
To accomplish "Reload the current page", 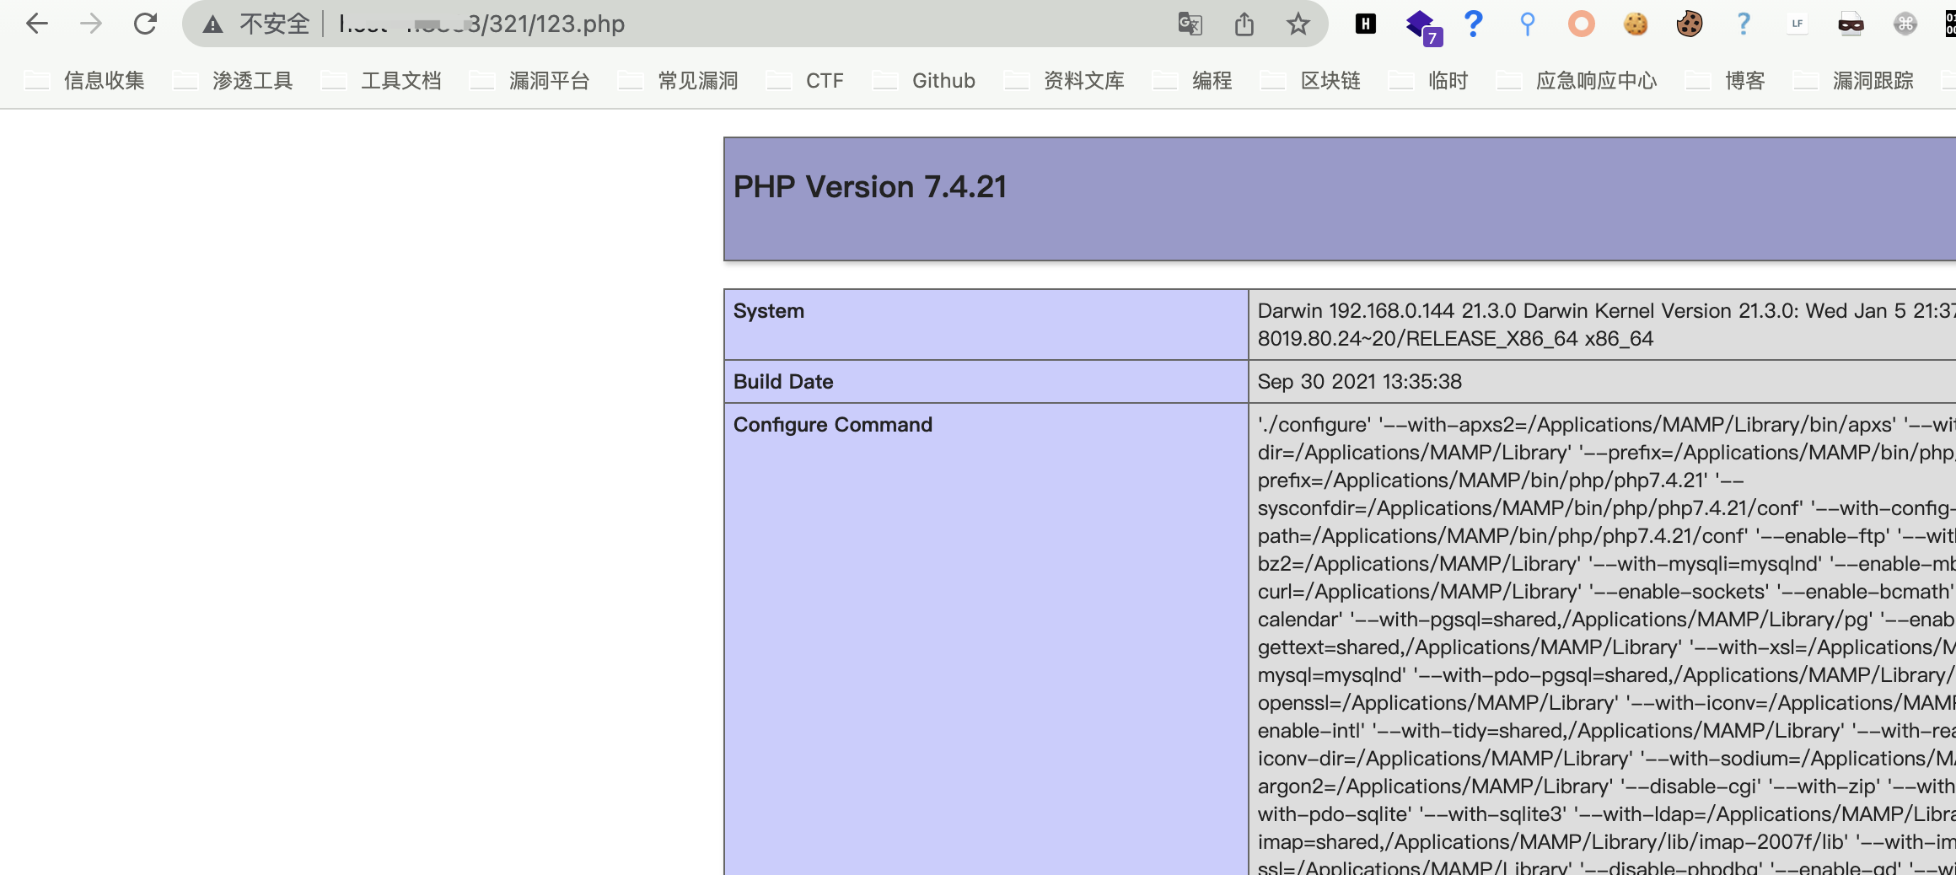I will (145, 24).
